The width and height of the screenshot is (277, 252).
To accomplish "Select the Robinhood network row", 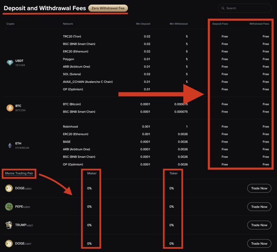I will [70, 127].
